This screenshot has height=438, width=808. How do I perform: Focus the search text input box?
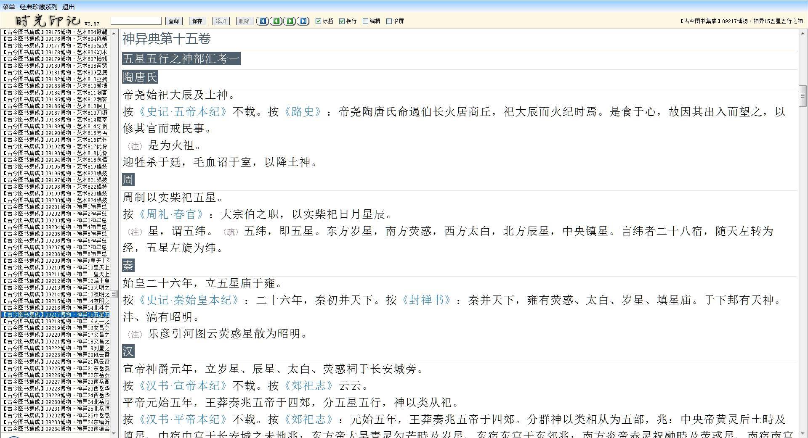tap(136, 21)
